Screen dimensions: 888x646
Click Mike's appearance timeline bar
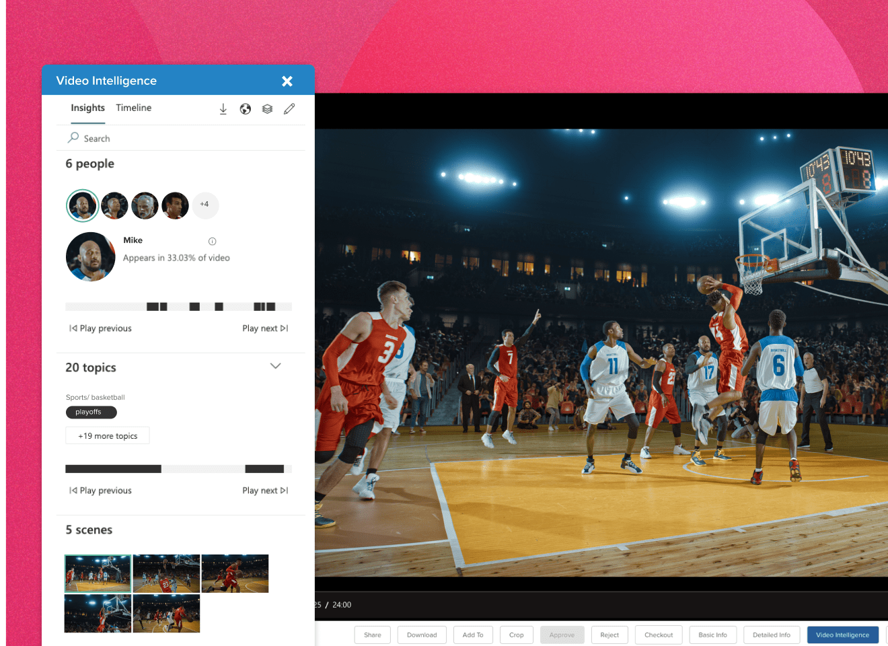click(178, 307)
